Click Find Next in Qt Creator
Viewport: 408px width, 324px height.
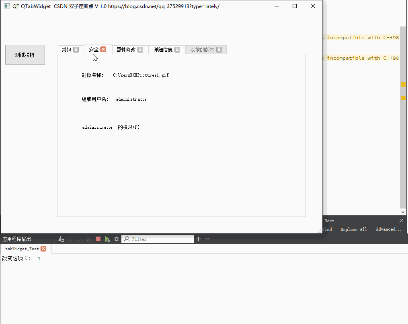[x=329, y=221]
